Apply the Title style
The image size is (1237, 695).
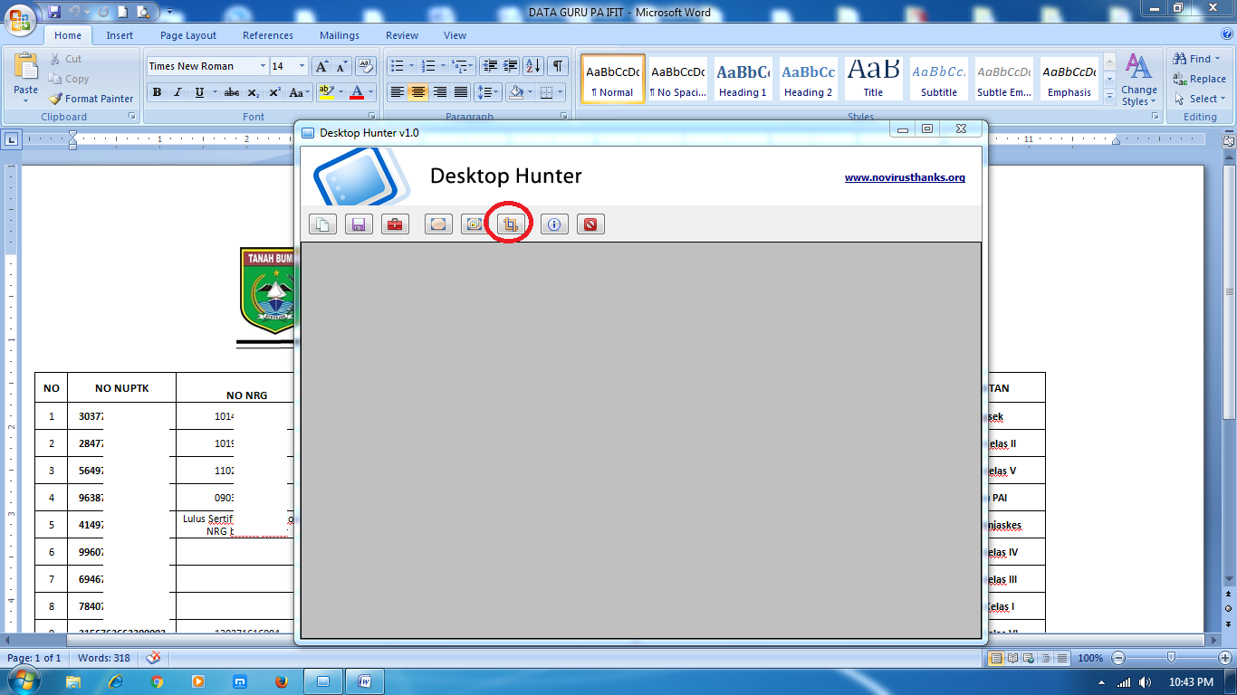click(x=873, y=79)
